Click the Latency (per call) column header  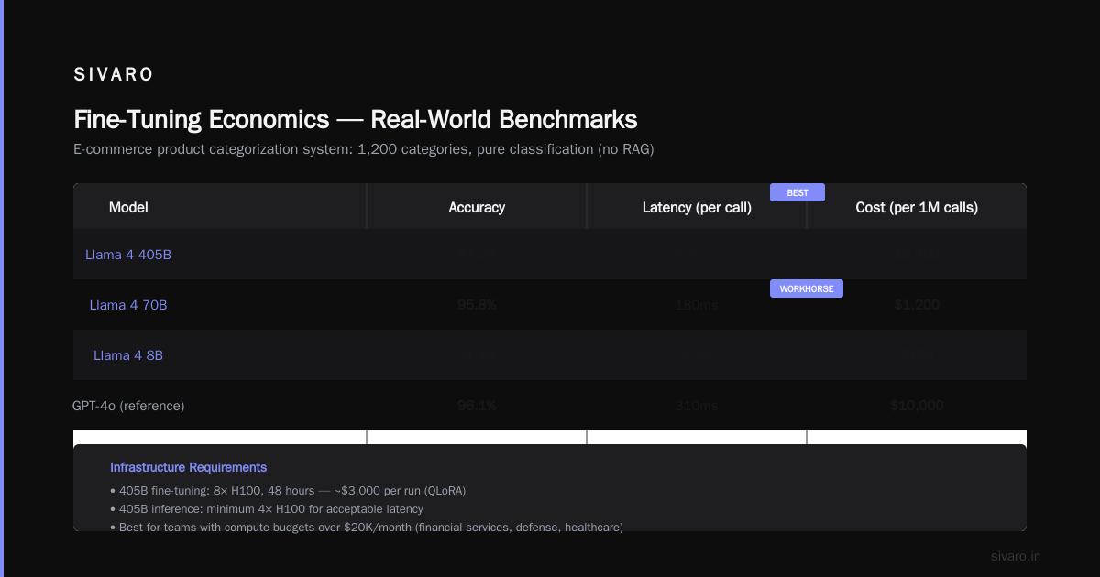click(697, 207)
